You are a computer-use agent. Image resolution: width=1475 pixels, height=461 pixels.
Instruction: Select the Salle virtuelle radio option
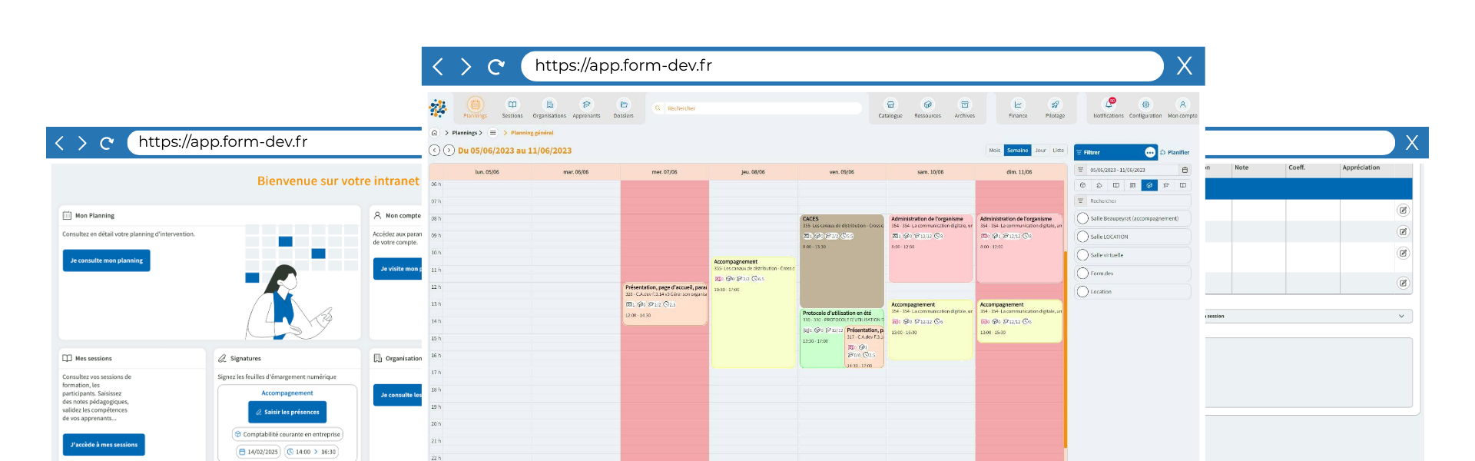tap(1083, 255)
